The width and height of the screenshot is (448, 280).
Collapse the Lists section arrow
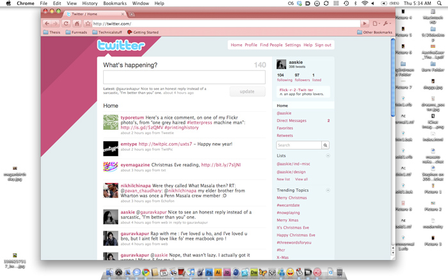tap(328, 156)
